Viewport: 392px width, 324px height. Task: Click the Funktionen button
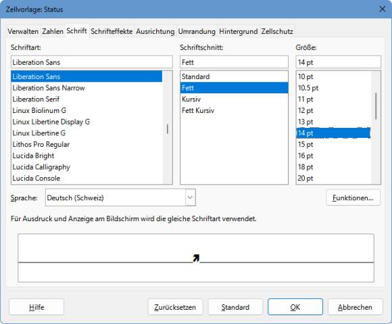[353, 198]
